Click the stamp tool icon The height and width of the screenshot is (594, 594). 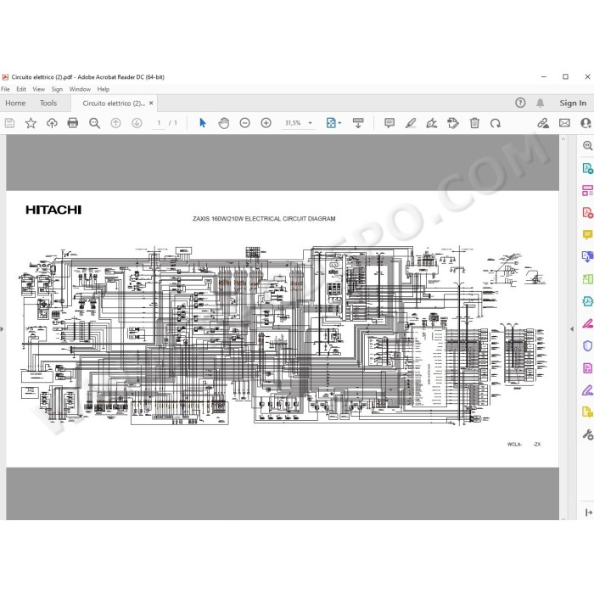point(453,123)
